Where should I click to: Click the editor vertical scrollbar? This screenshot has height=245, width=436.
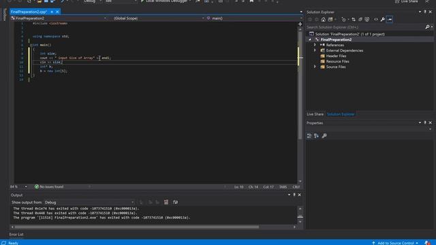coord(300,84)
